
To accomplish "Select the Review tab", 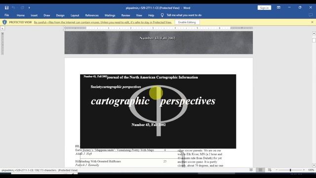I will tap(125, 15).
